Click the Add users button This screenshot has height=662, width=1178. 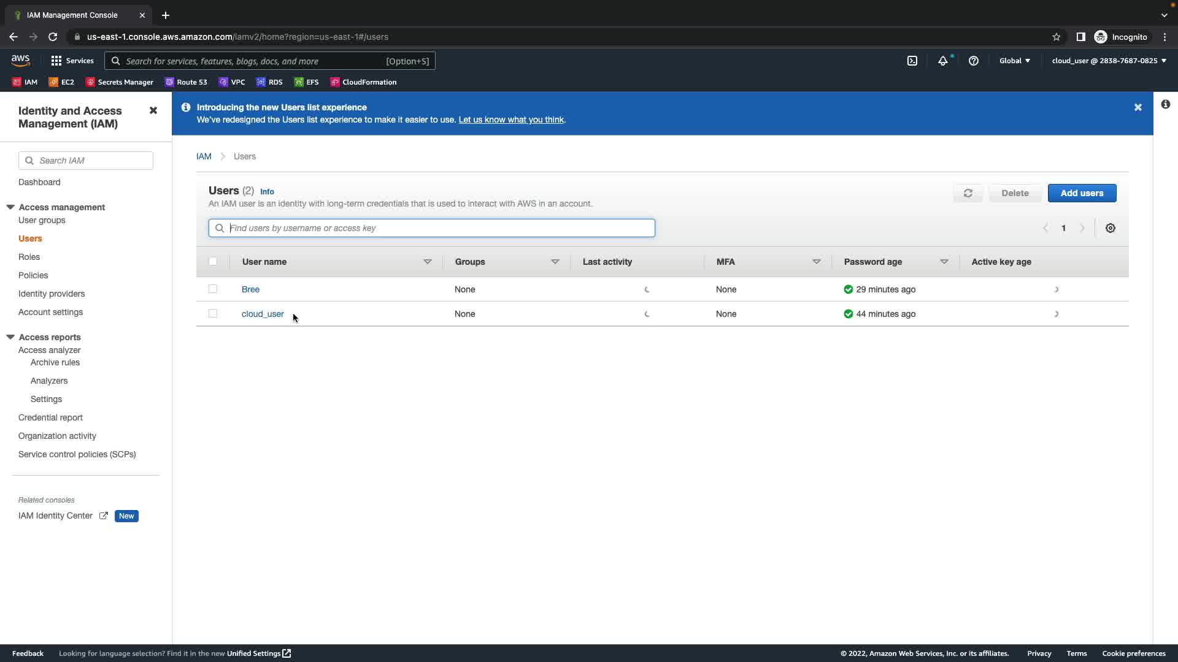tap(1082, 193)
